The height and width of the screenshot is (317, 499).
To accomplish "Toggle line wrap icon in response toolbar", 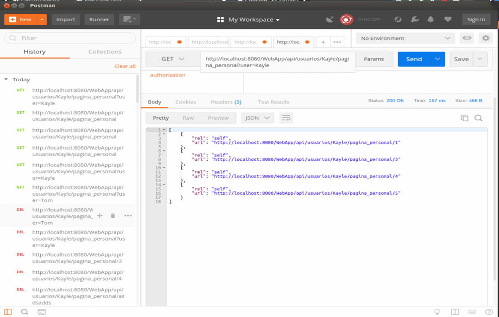I will click(x=286, y=118).
